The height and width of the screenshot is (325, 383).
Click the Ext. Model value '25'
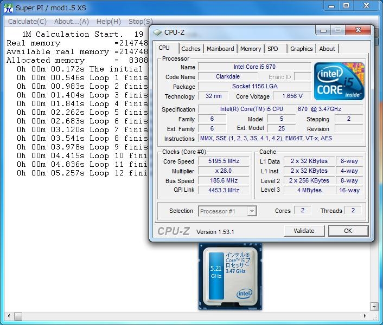(x=282, y=128)
